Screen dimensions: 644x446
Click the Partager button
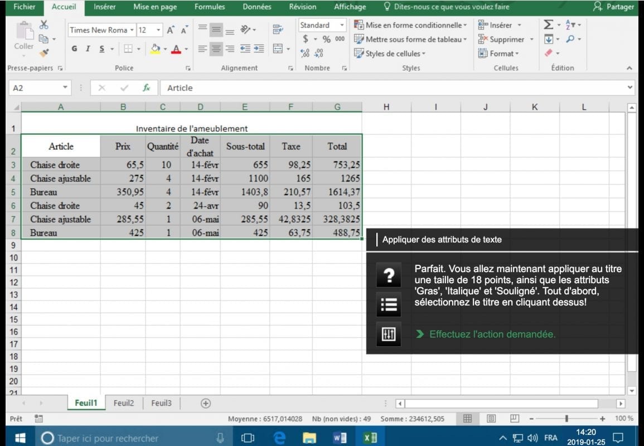[615, 7]
